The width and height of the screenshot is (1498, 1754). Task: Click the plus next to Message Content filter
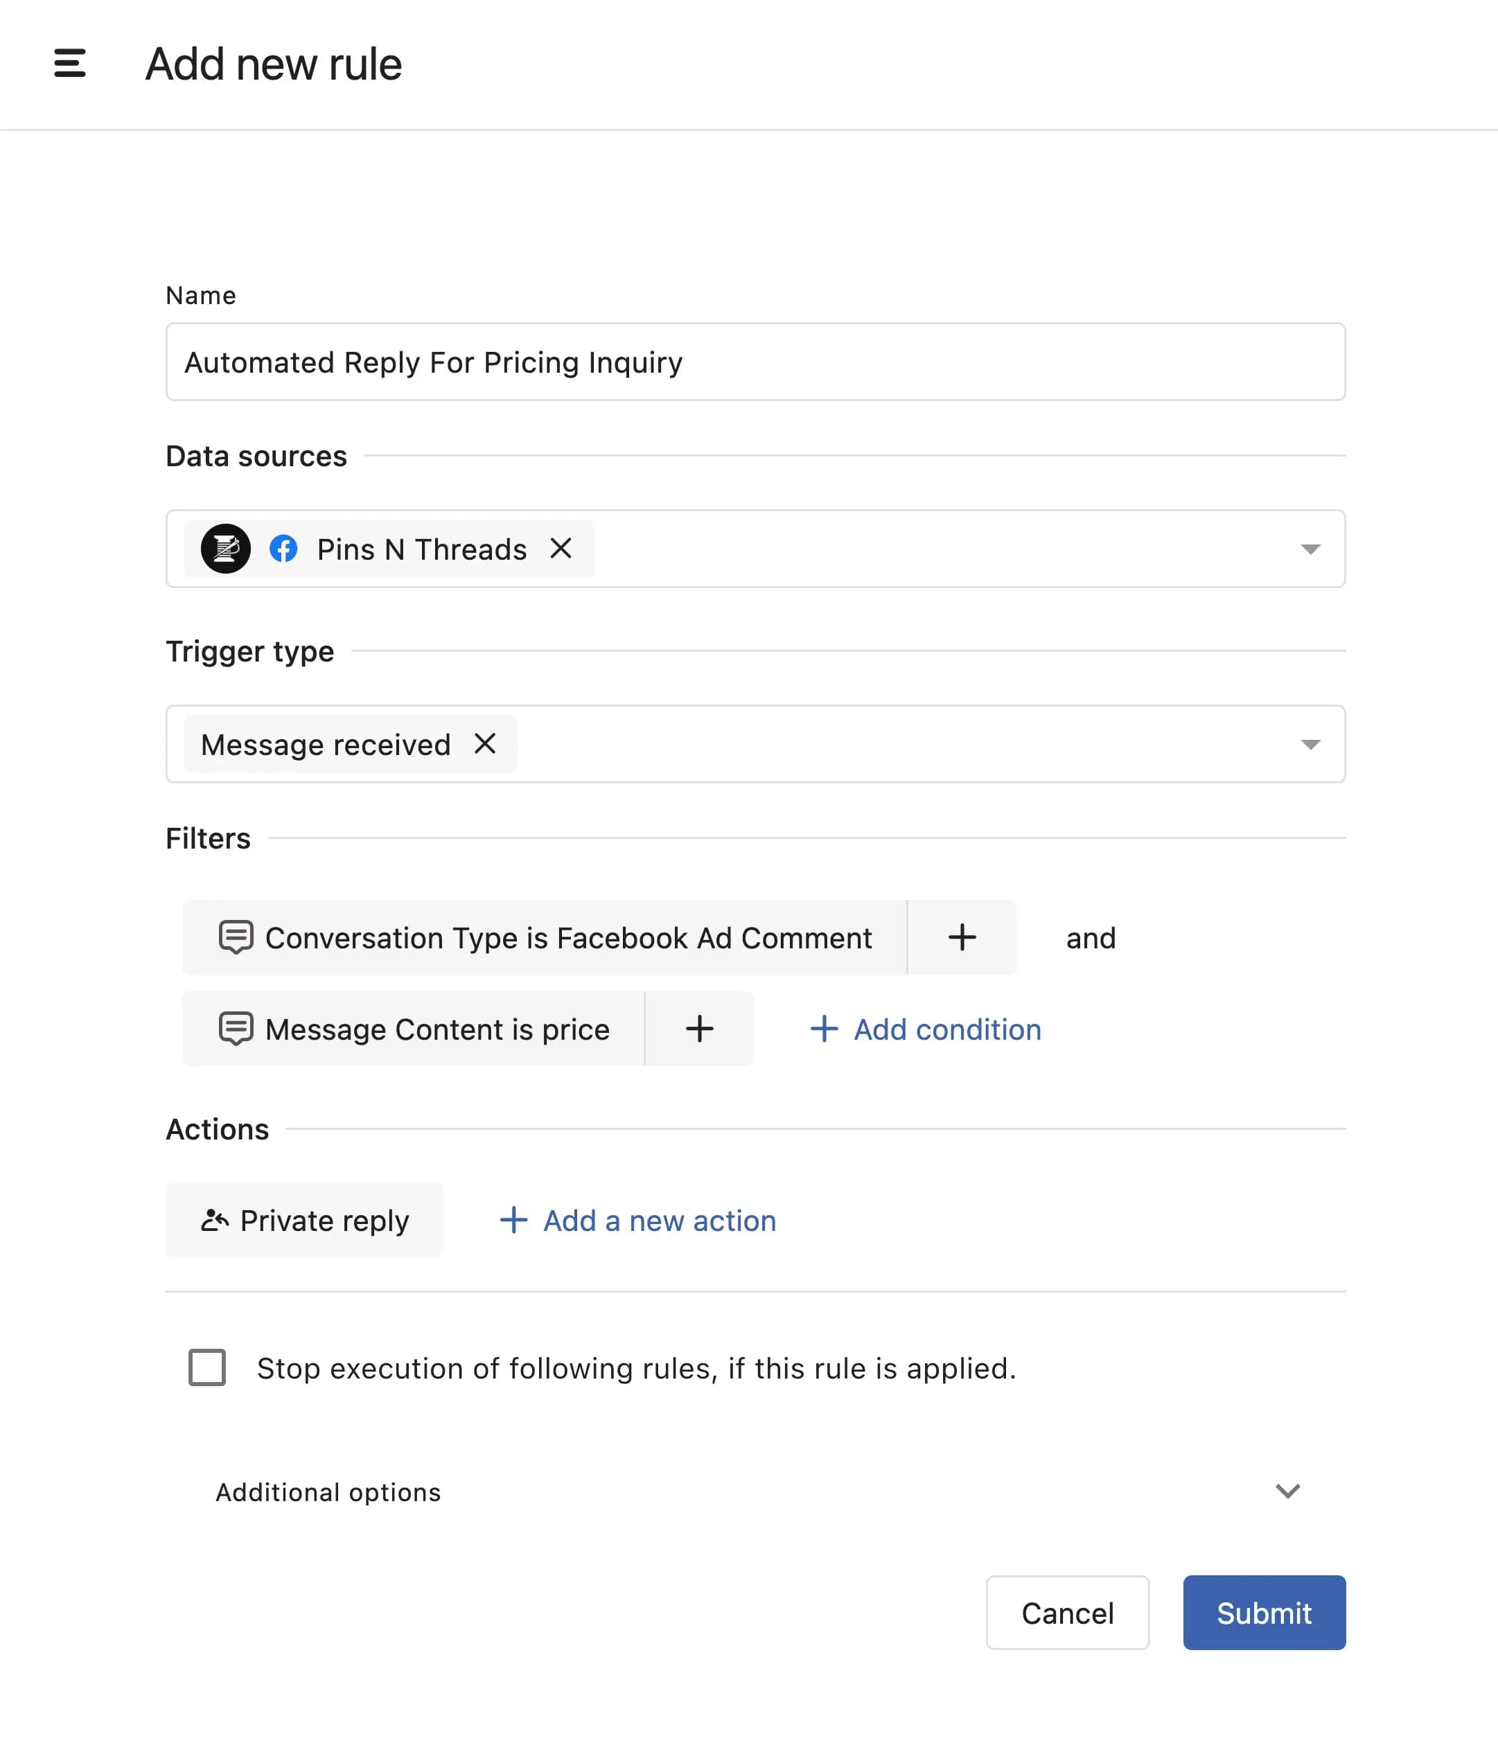point(698,1029)
